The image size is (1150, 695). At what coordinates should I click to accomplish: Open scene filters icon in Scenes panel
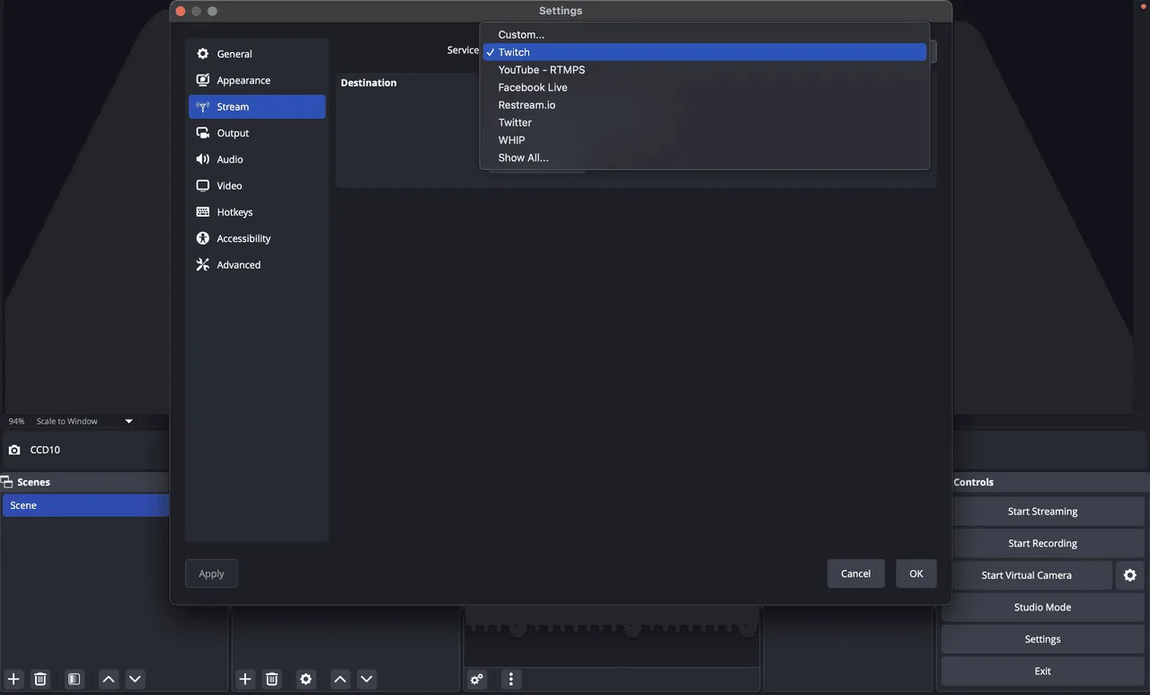(x=75, y=679)
